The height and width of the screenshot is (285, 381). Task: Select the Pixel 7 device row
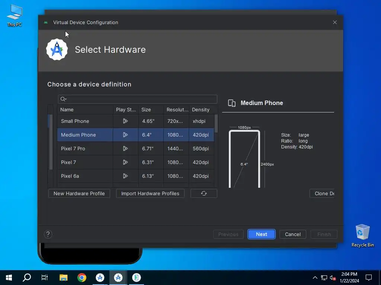pos(135,162)
